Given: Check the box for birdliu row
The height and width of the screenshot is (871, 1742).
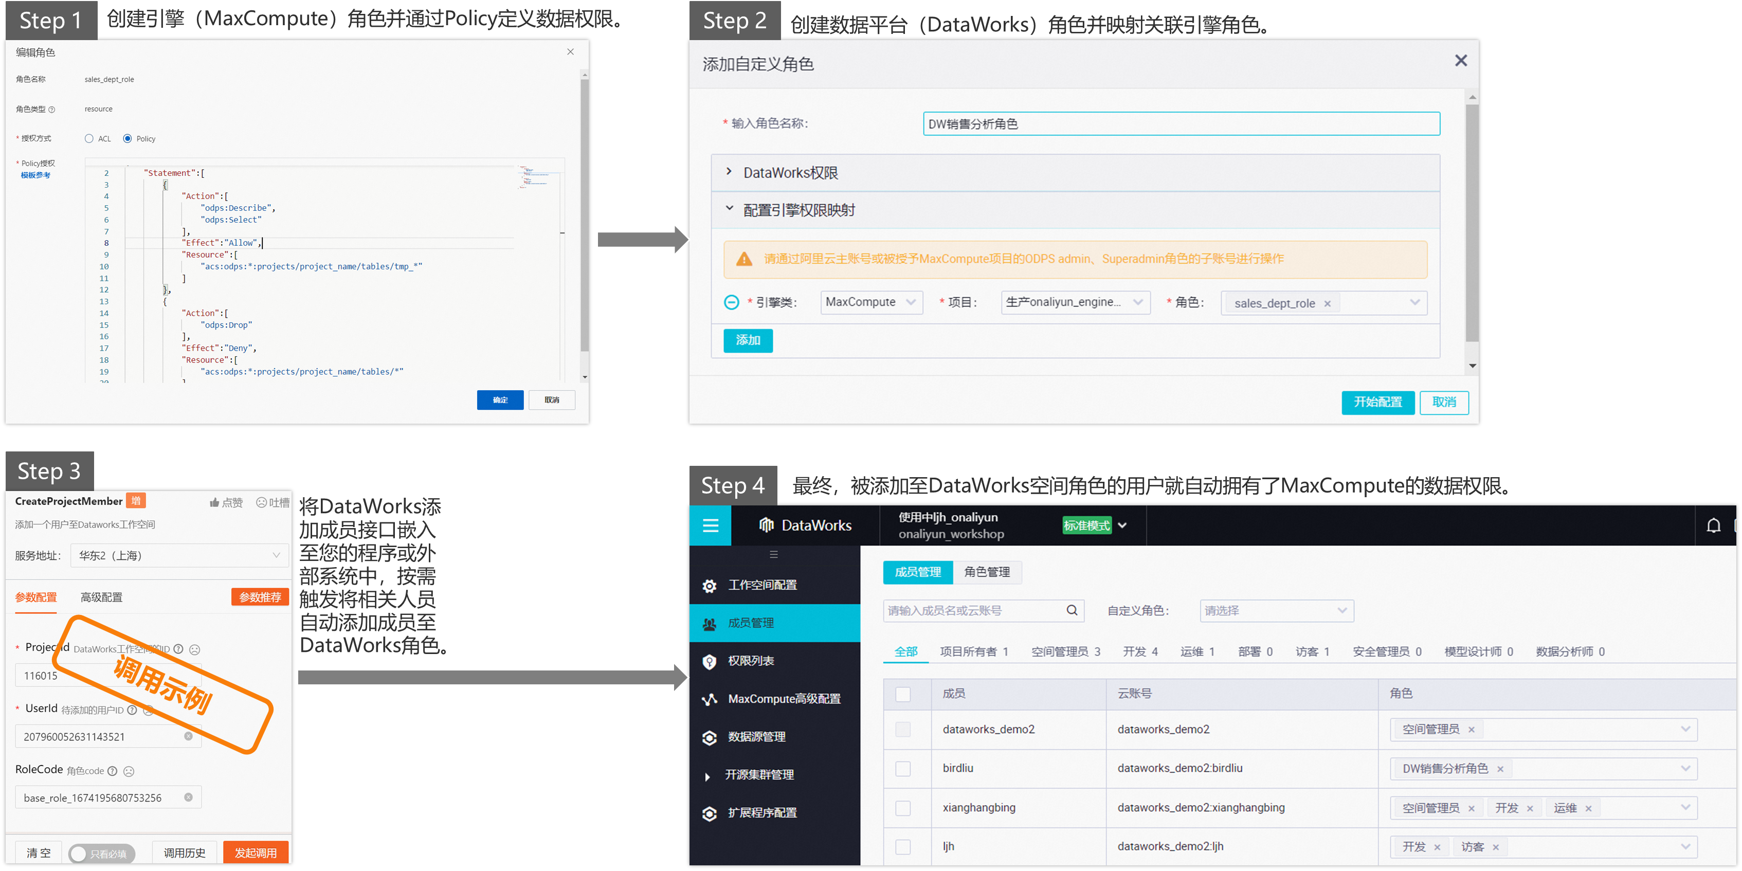Looking at the screenshot, I should [x=903, y=769].
